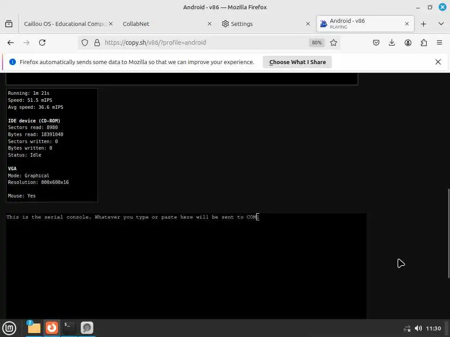Go back to the previous page
The height and width of the screenshot is (337, 450).
[x=11, y=43]
